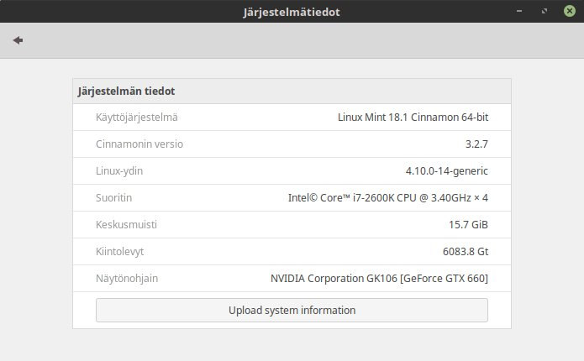Screen dimensions: 584x361
Task: Click the Järjestelmätiedot window title
Action: point(292,12)
